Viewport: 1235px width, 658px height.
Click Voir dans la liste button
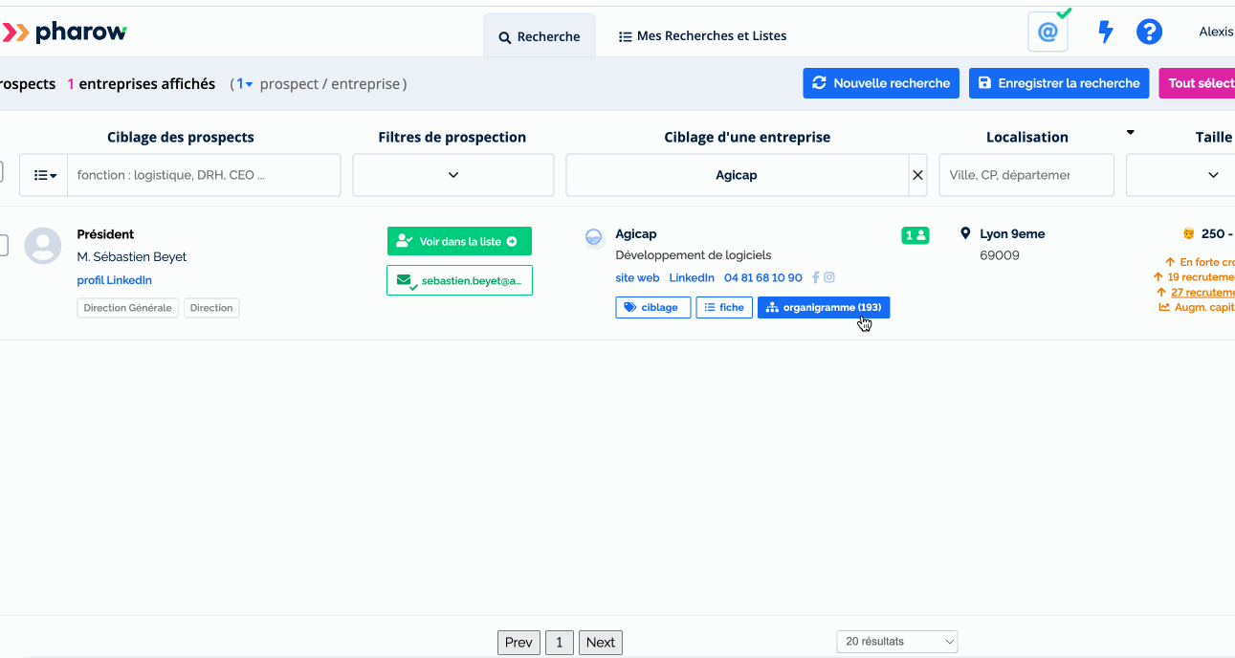click(459, 241)
